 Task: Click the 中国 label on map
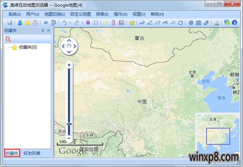[142, 102]
